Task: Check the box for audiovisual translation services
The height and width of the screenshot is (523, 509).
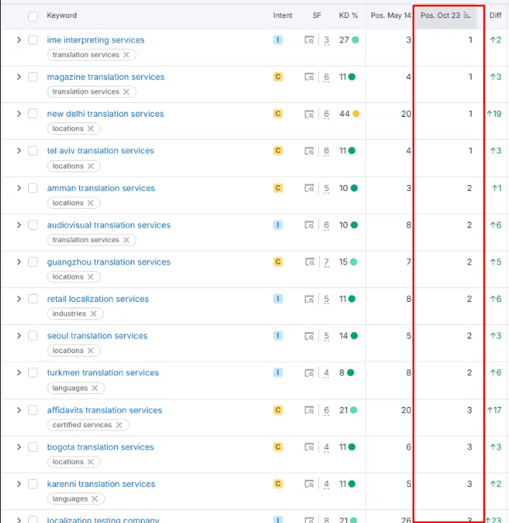Action: pyautogui.click(x=33, y=225)
